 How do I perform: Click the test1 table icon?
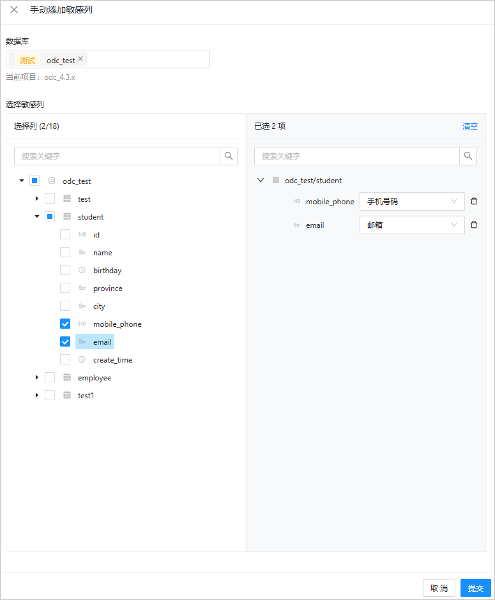point(67,395)
